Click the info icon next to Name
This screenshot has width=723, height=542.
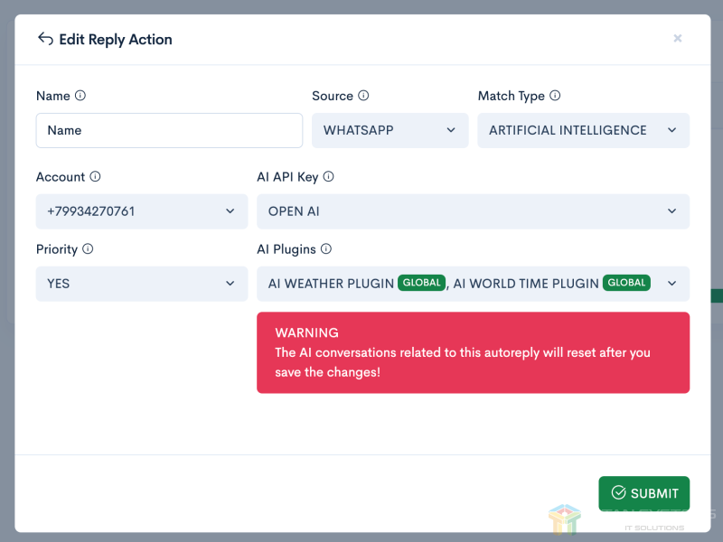click(80, 96)
